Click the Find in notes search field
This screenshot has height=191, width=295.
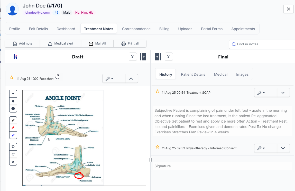pos(262,44)
